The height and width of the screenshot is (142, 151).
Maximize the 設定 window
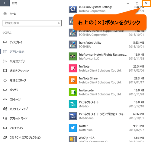point(137,3)
